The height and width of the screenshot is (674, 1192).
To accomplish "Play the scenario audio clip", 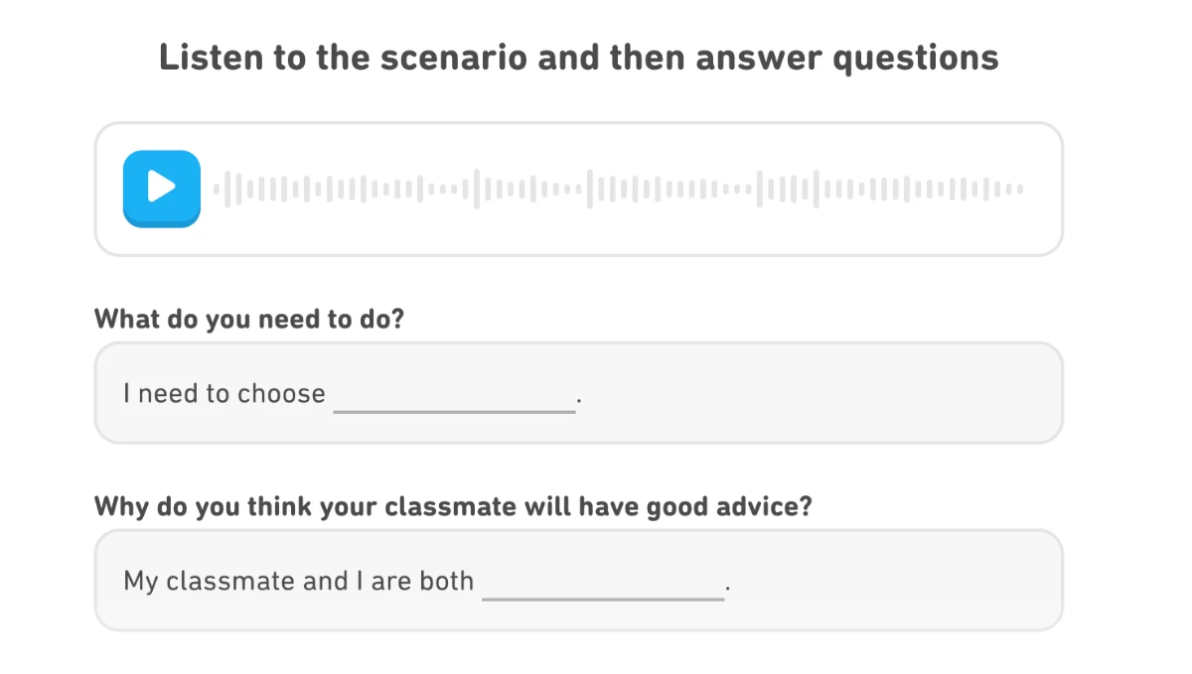I will click(x=162, y=188).
